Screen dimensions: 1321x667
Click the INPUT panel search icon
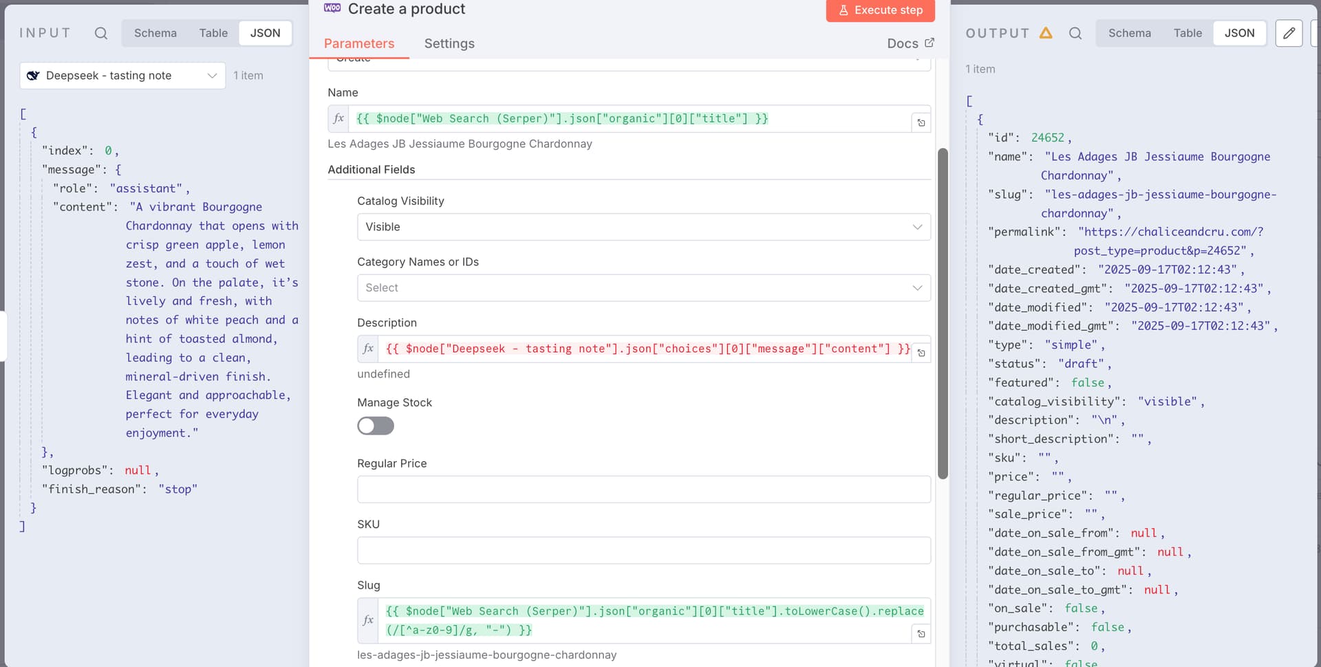click(x=101, y=33)
